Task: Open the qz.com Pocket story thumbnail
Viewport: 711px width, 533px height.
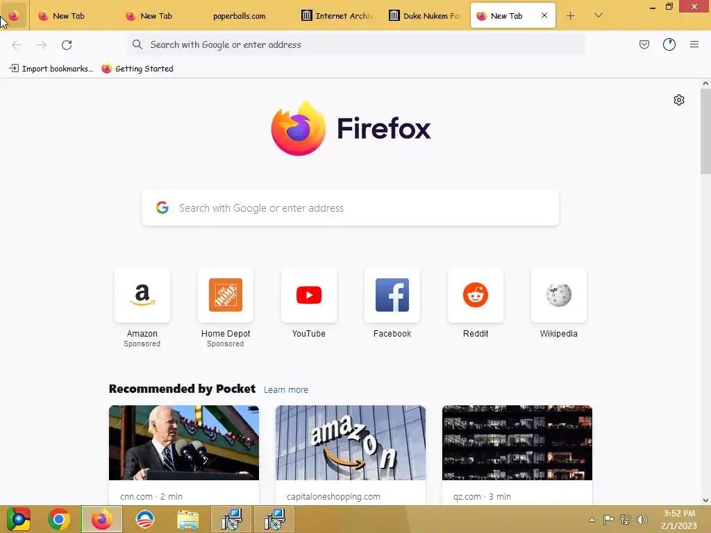Action: click(517, 443)
